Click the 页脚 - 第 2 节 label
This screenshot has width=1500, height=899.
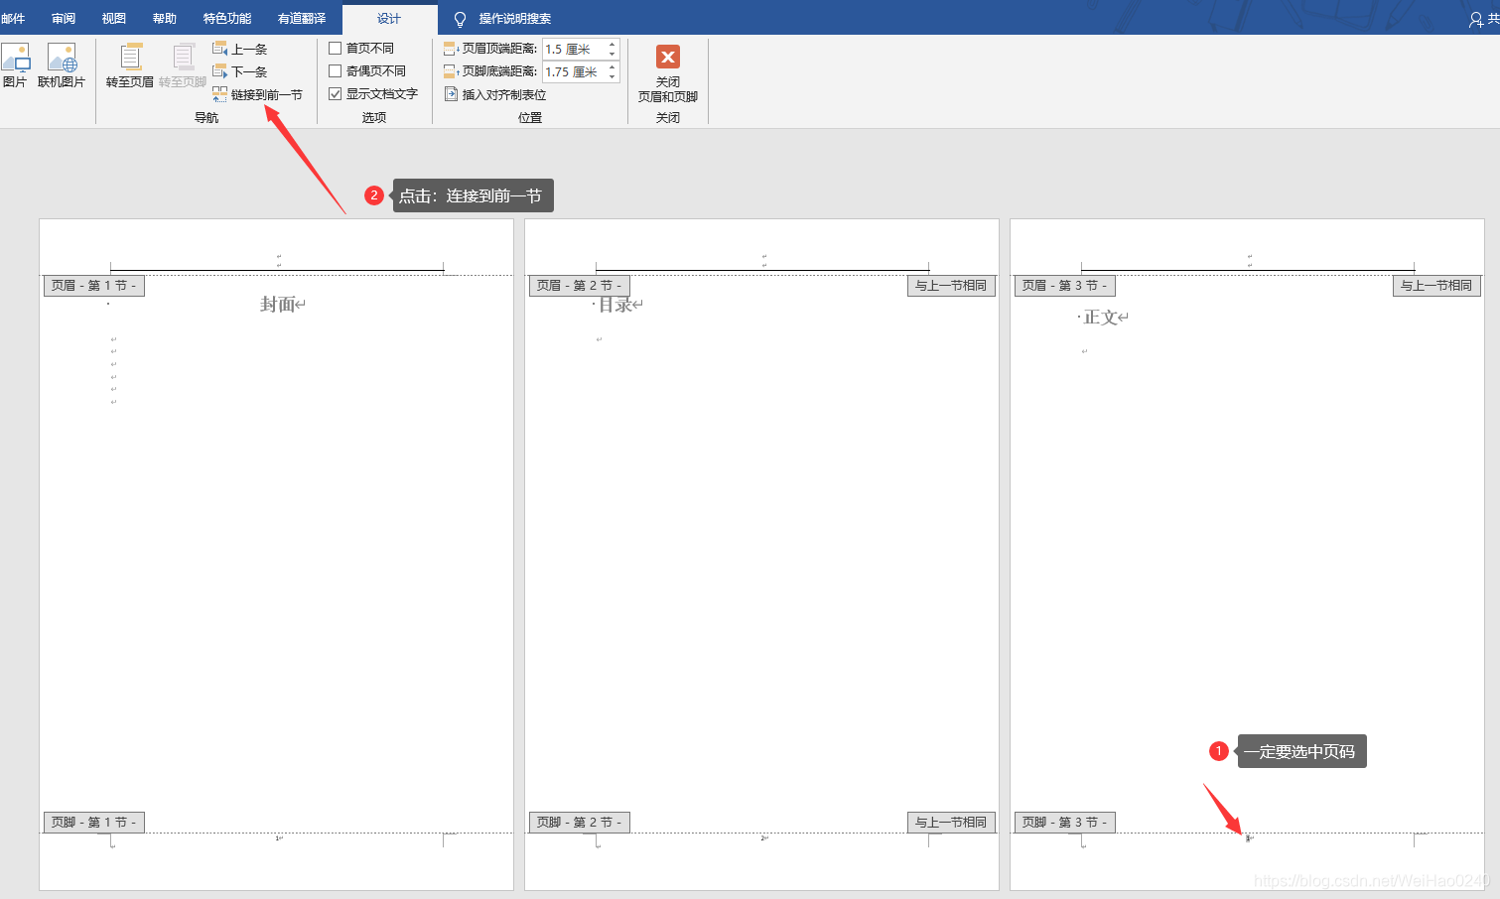[580, 823]
